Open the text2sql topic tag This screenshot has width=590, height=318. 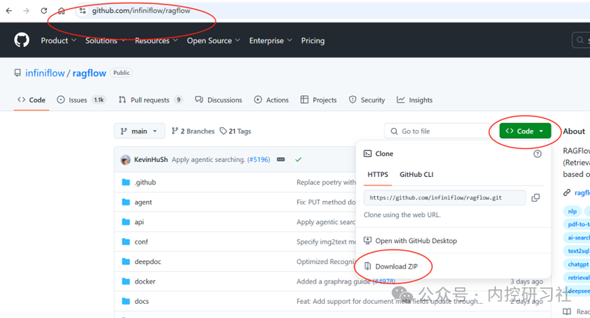pos(578,251)
